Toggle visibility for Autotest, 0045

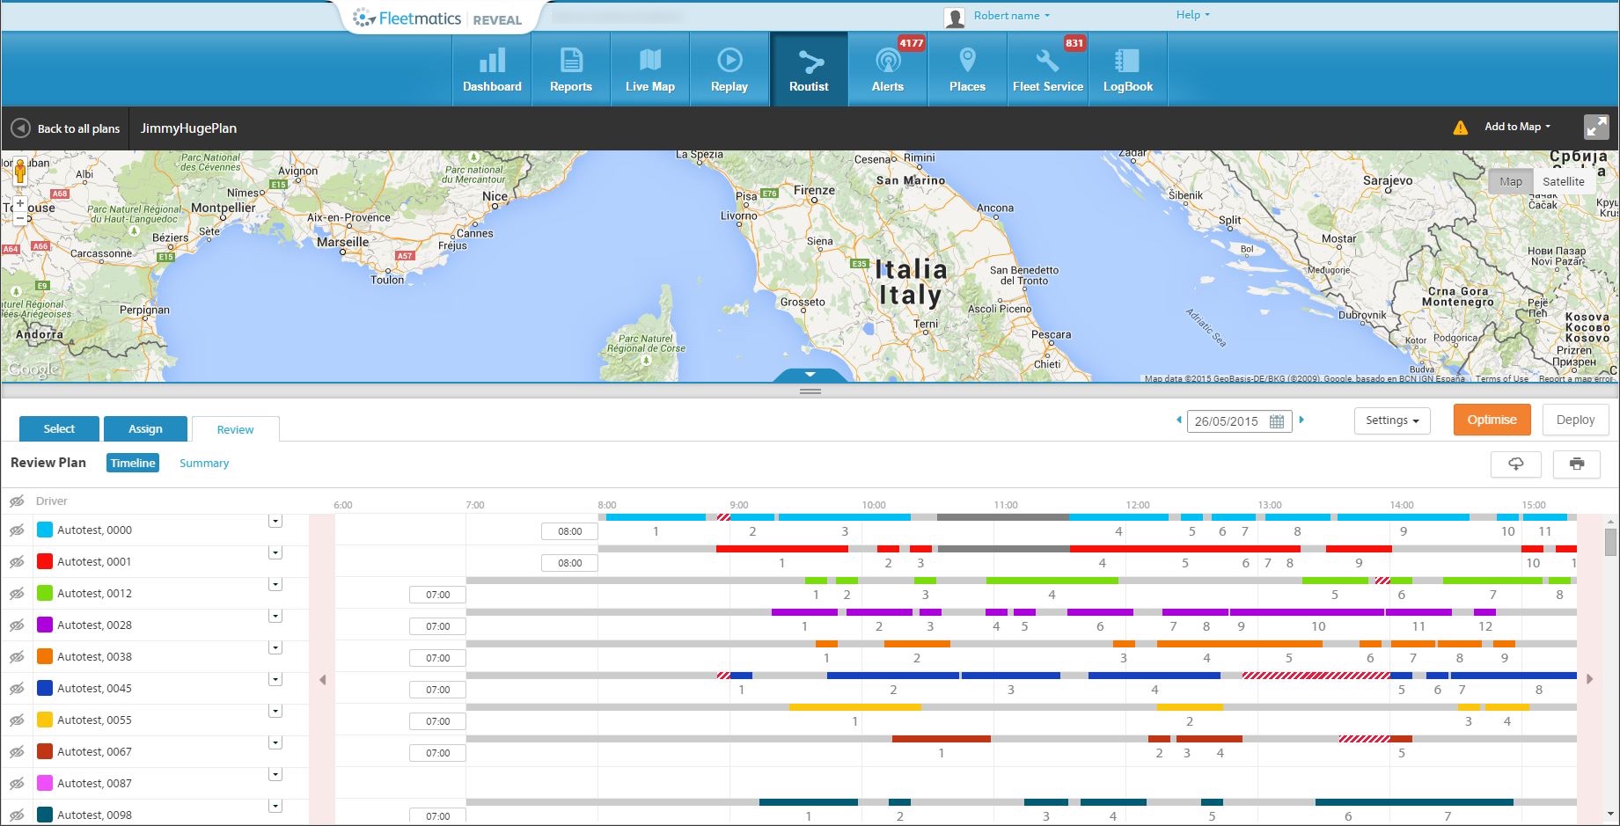17,689
